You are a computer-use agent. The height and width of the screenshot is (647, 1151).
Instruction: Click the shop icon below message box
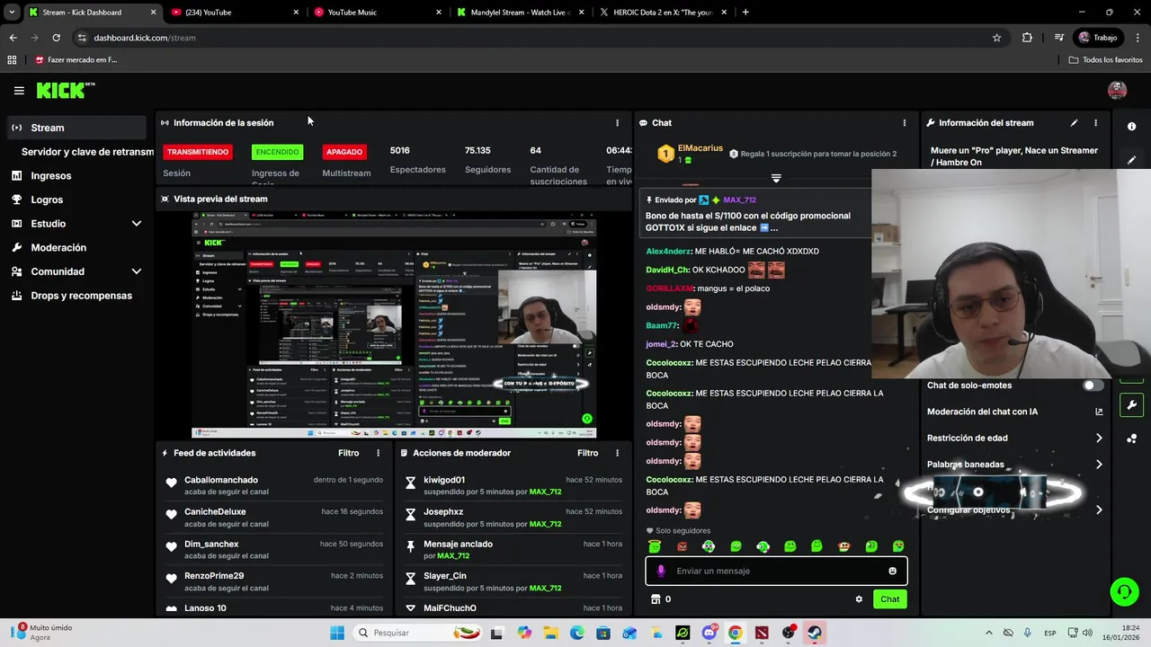click(656, 599)
